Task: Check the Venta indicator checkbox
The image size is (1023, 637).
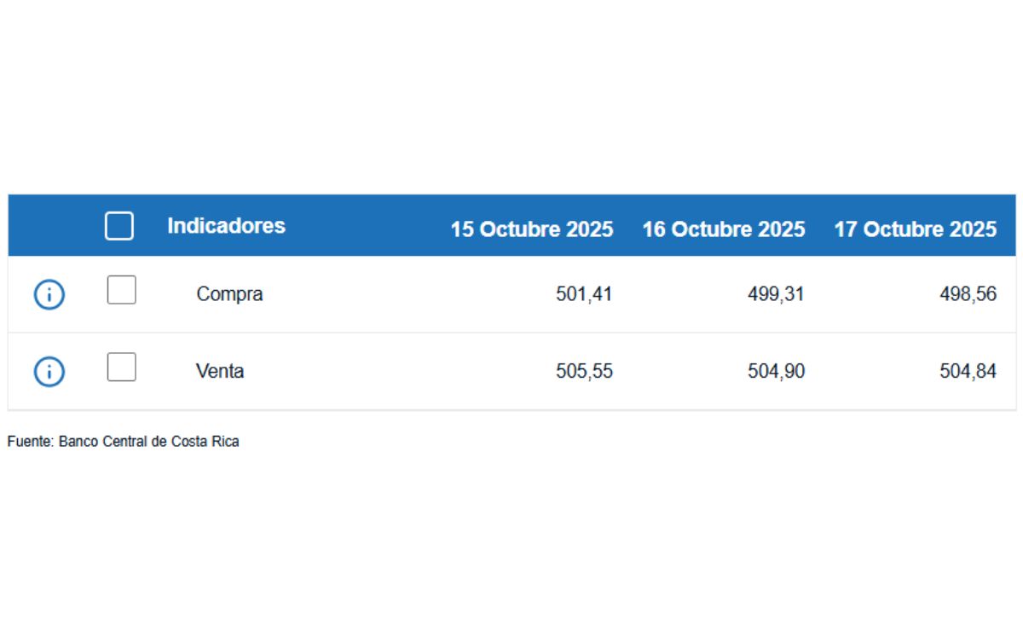Action: (x=121, y=368)
